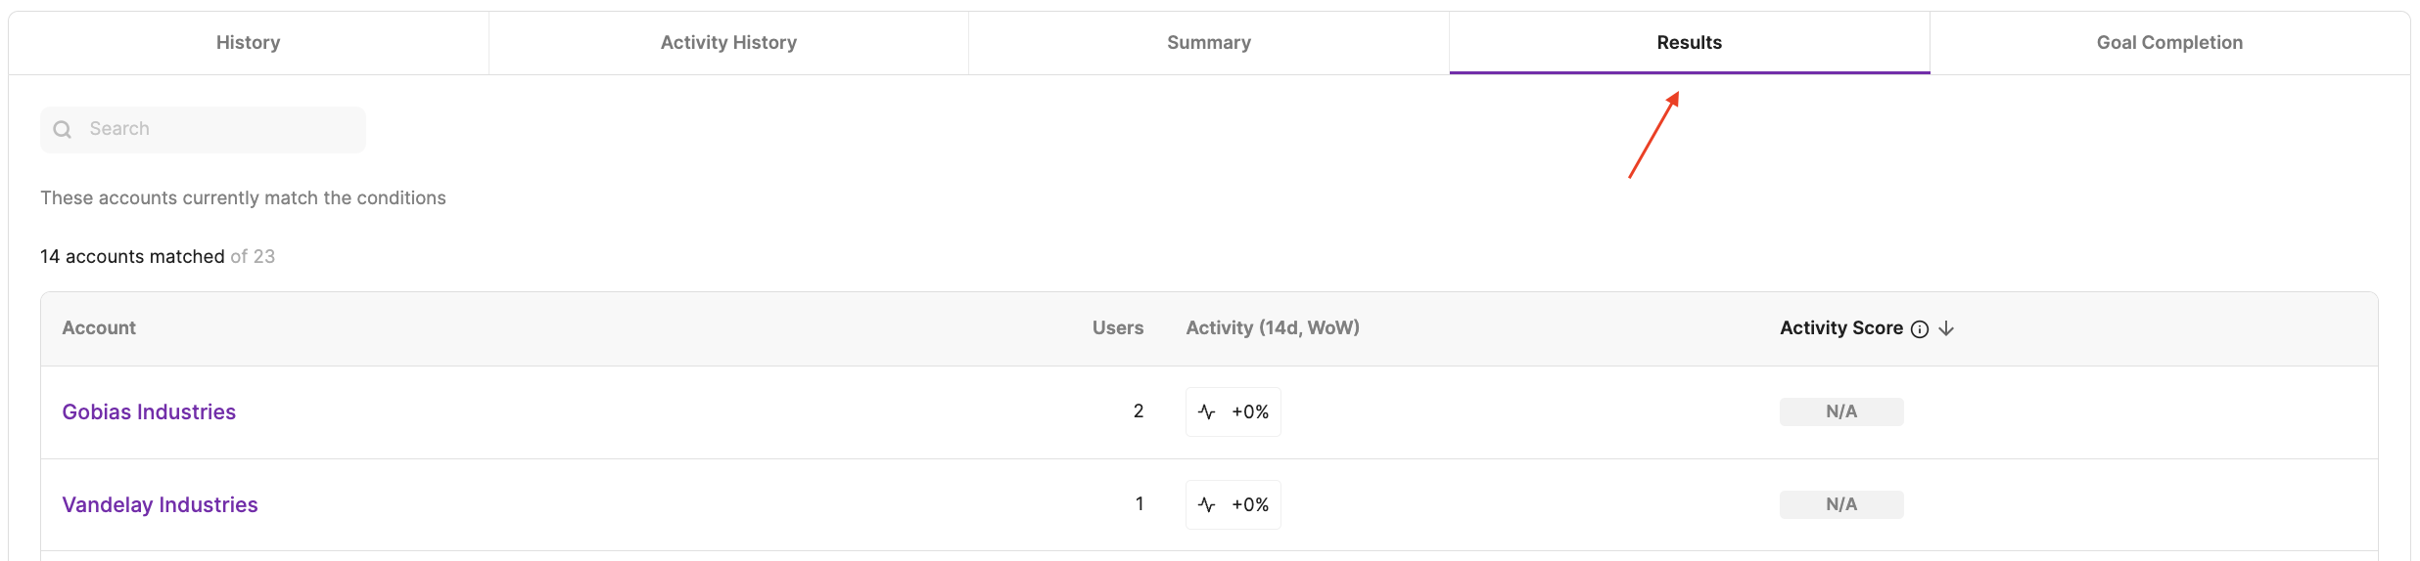
Task: Open the History tab
Action: (x=248, y=43)
